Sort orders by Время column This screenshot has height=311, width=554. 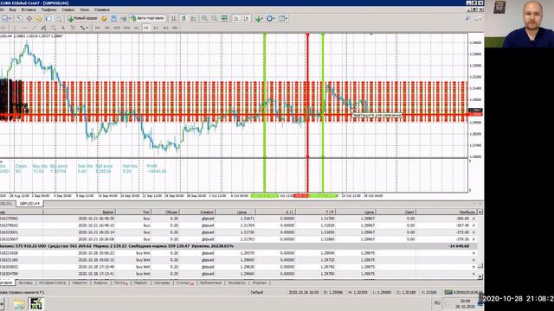point(80,212)
